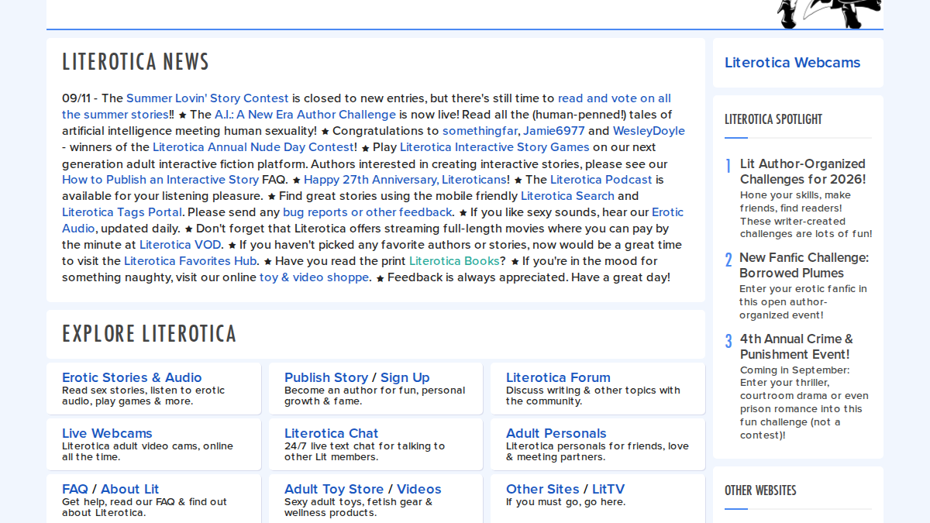Viewport: 930px width, 523px height.
Task: Open Adult Toy Store link
Action: tap(334, 489)
